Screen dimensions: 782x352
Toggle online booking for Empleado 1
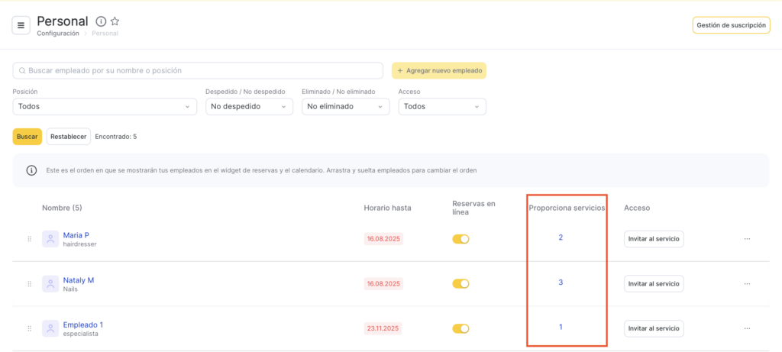[460, 328]
